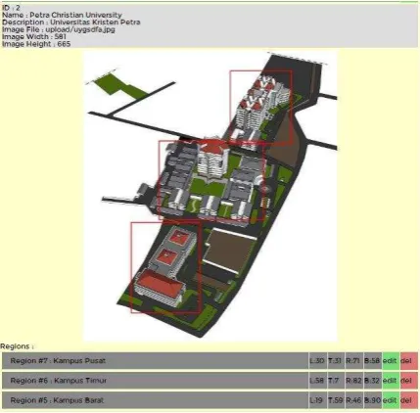Click the 'L:58' cell of Region #6

pyautogui.click(x=317, y=381)
